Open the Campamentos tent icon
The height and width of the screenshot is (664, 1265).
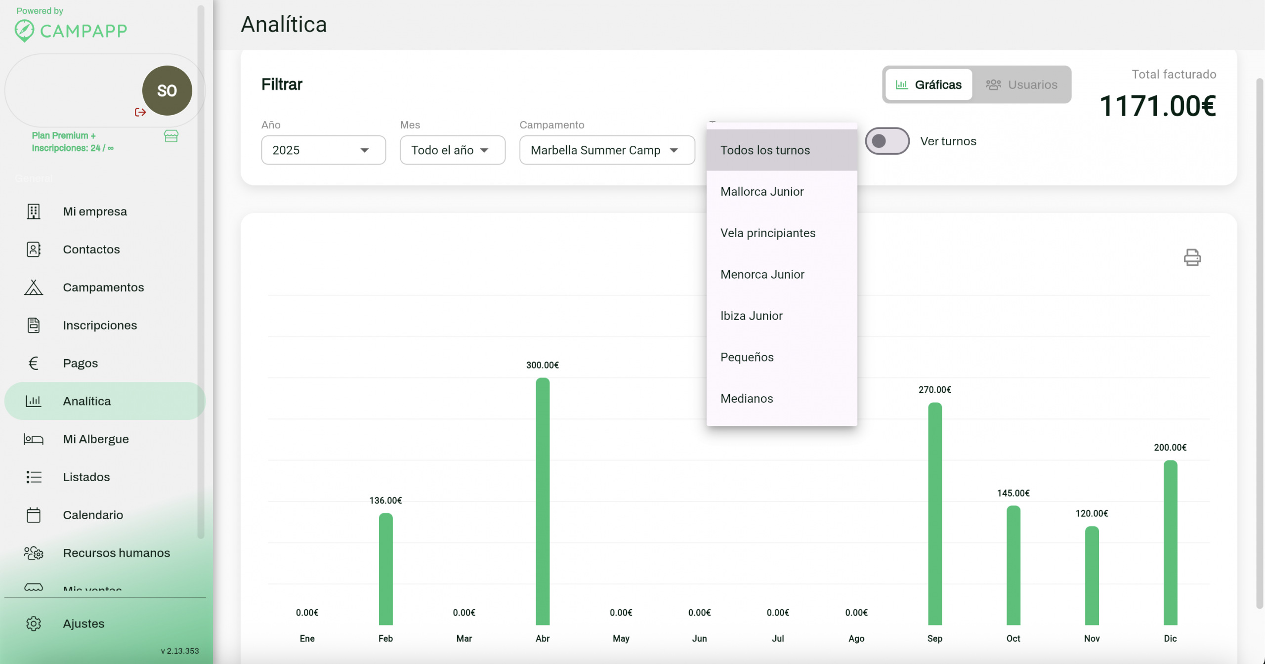click(34, 288)
